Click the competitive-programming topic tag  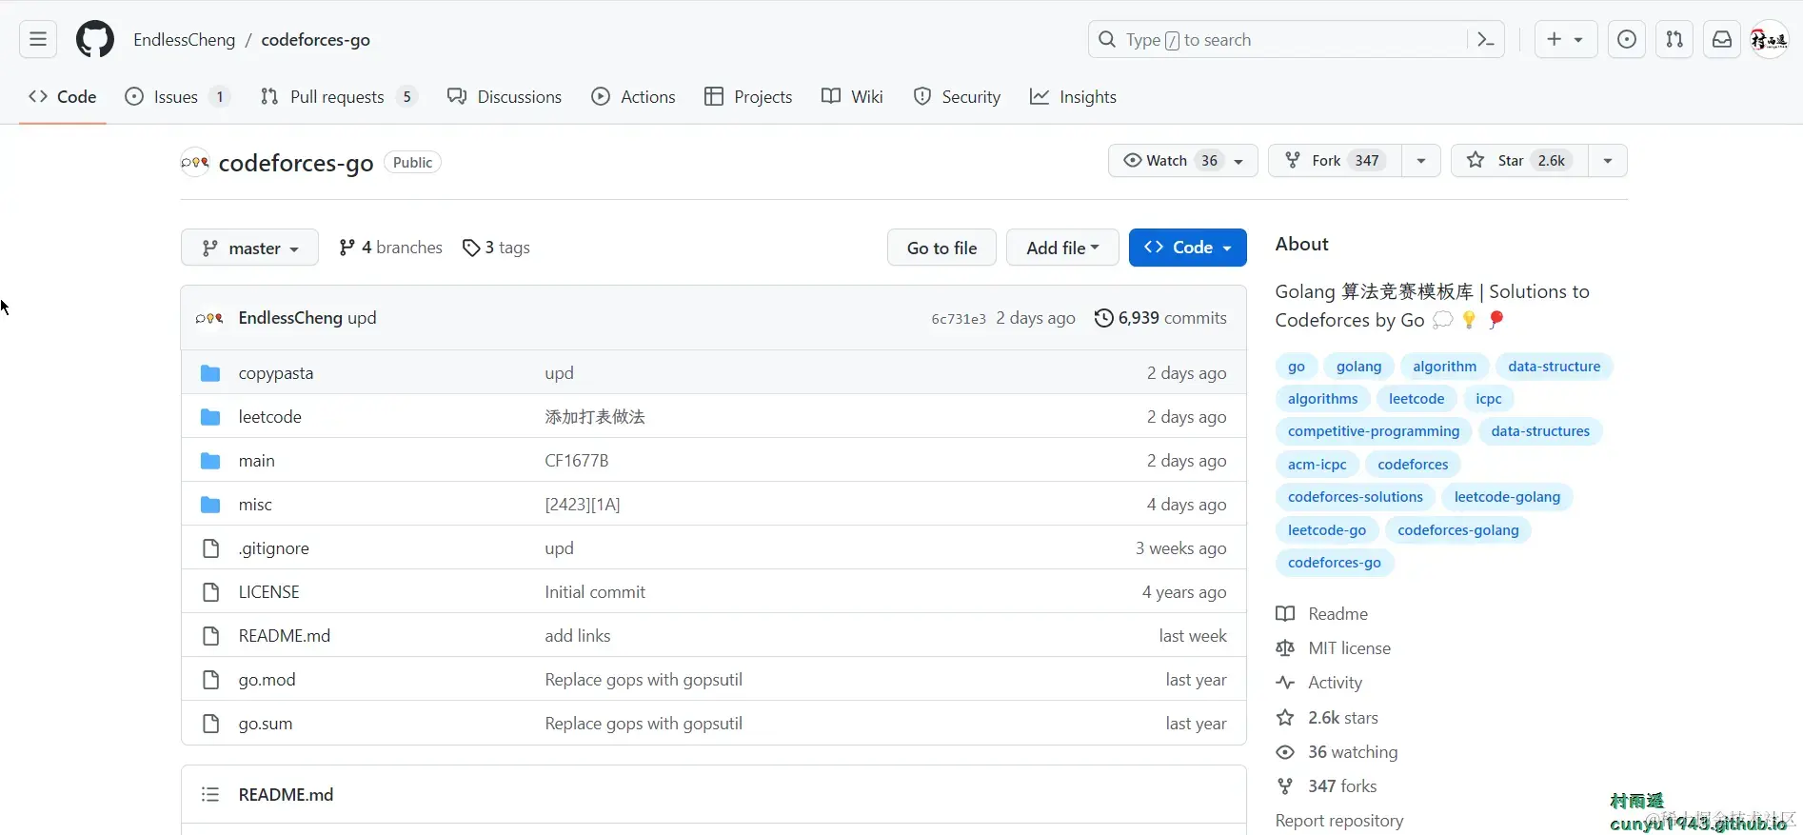1374,431
